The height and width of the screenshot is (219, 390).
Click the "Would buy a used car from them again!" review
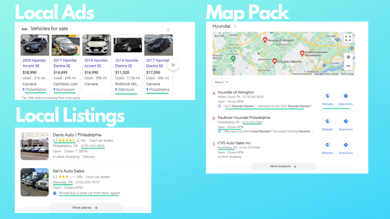coord(89,193)
